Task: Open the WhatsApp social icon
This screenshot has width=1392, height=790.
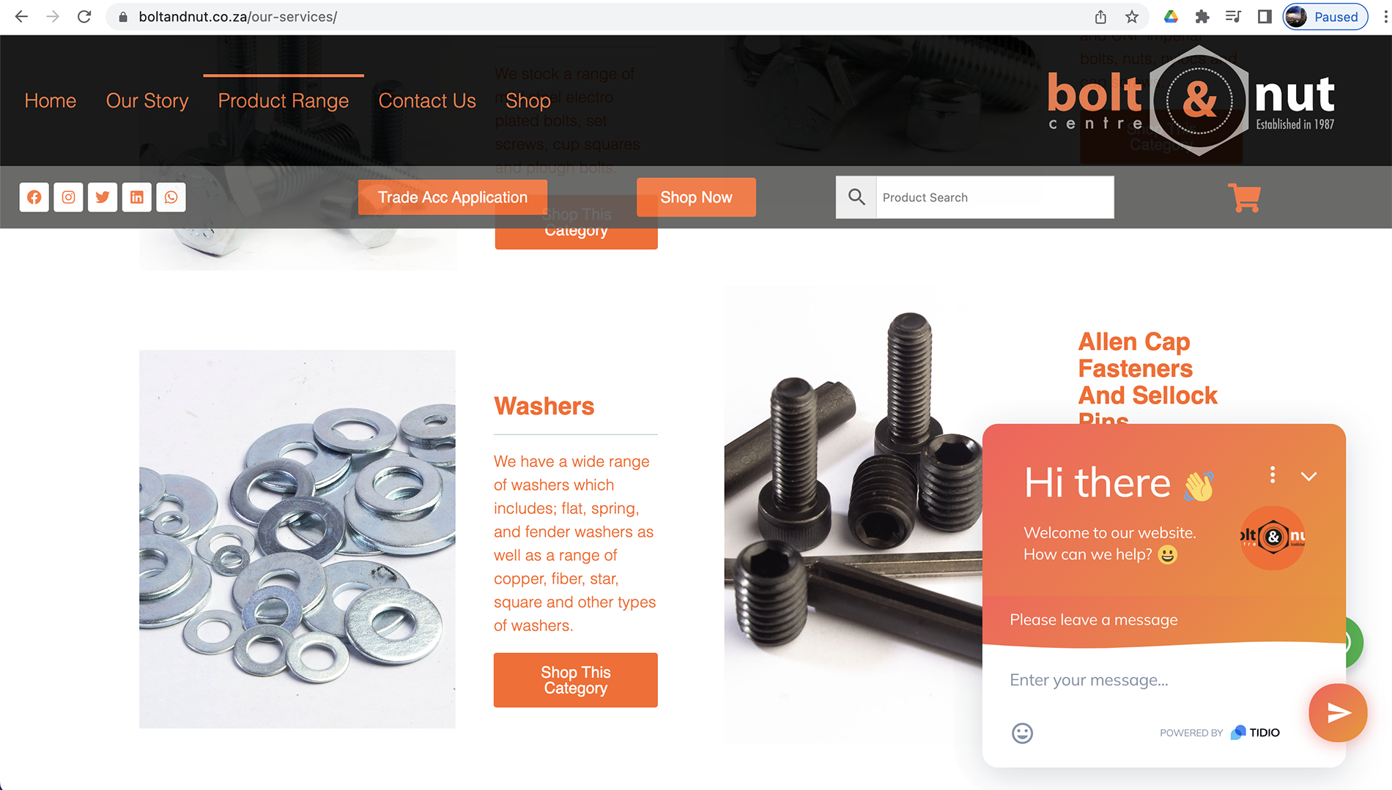Action: [x=171, y=197]
